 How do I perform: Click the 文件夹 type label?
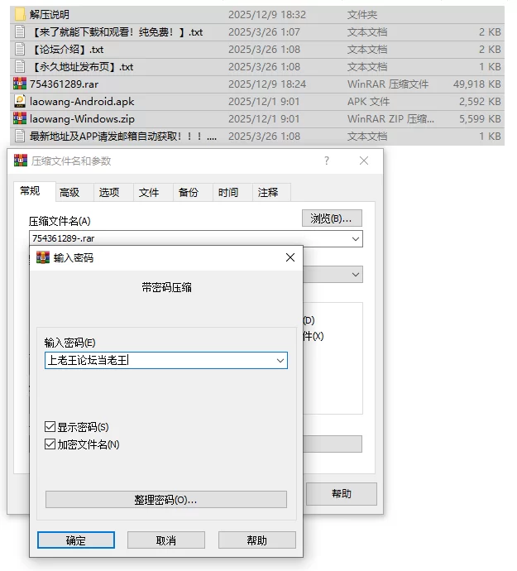point(362,15)
